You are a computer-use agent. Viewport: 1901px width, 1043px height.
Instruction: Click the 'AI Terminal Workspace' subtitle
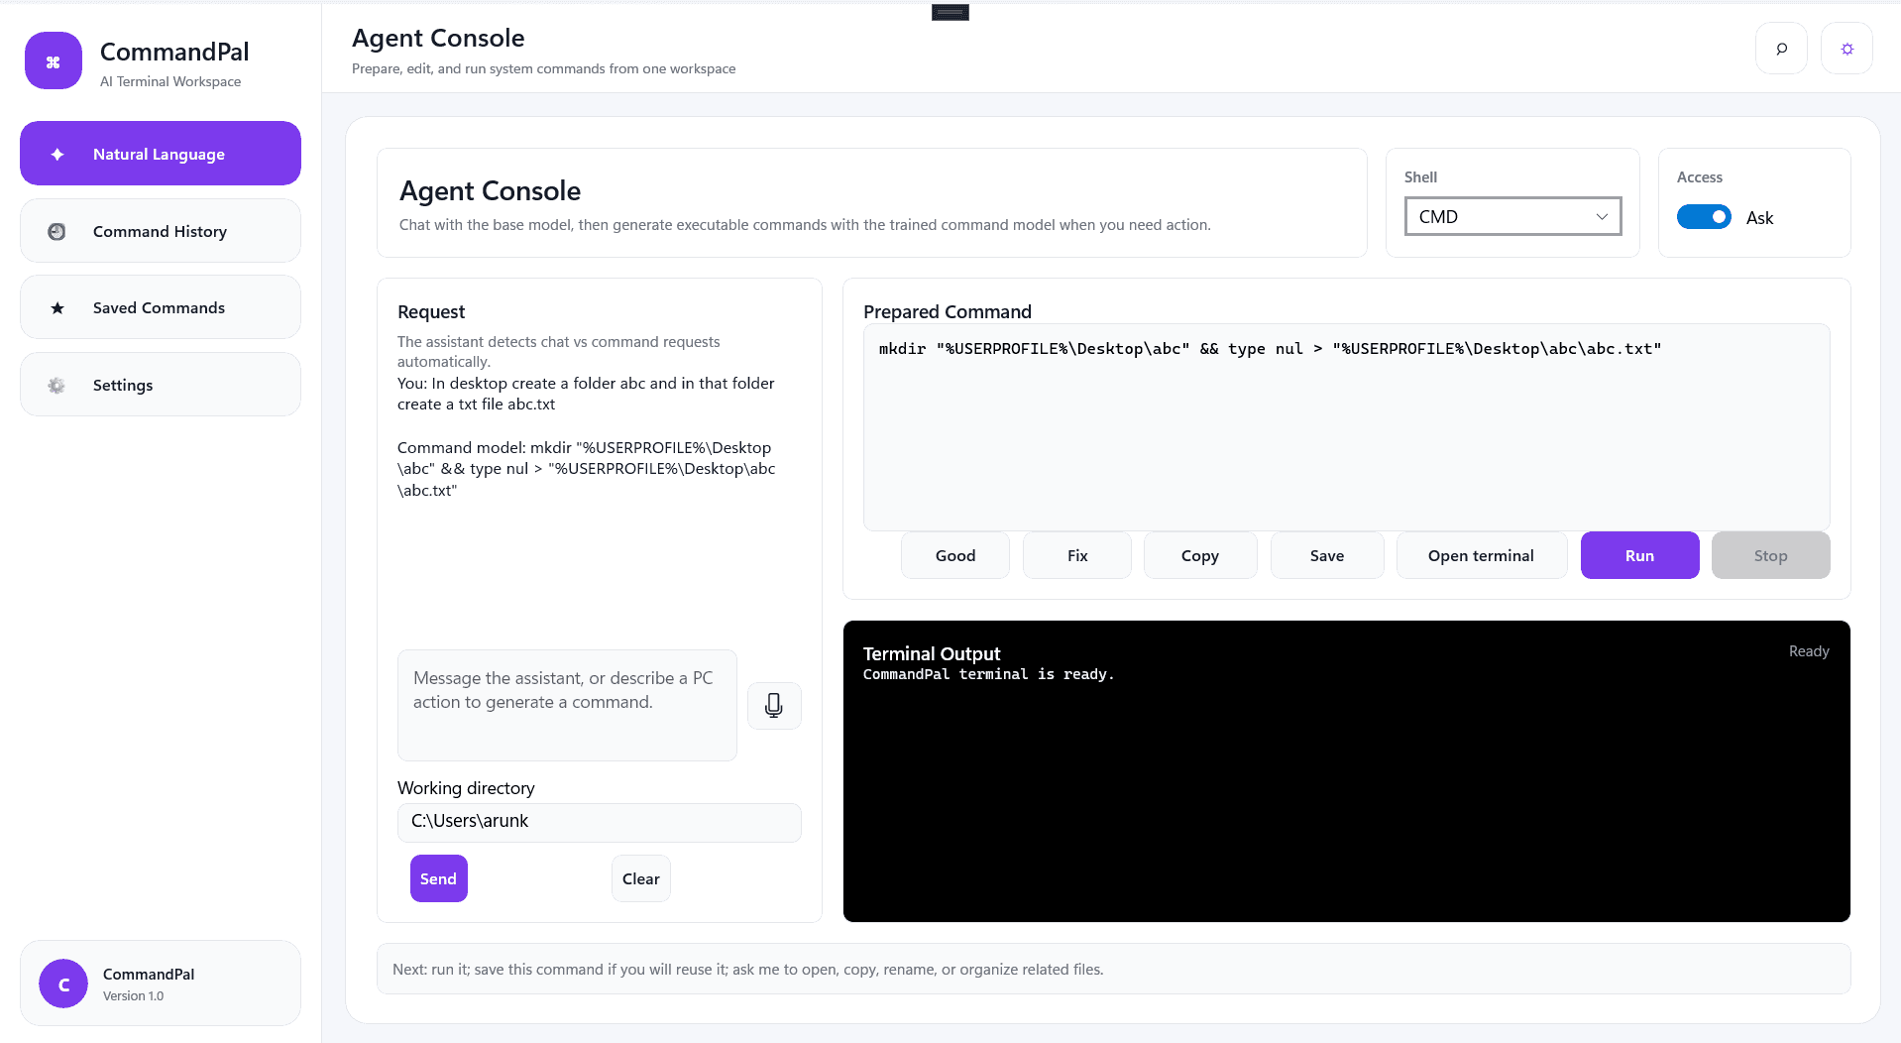(x=170, y=81)
